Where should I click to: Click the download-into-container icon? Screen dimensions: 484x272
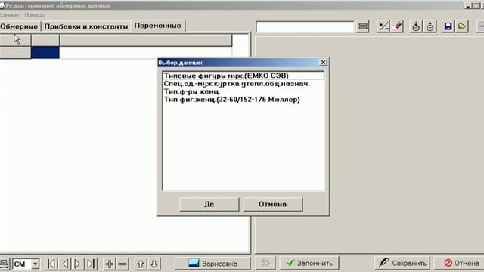(416, 26)
